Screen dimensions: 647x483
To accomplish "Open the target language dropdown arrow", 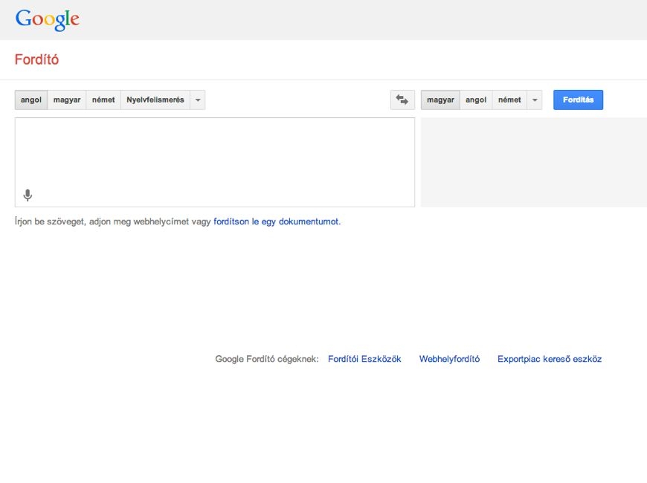I will coord(535,100).
